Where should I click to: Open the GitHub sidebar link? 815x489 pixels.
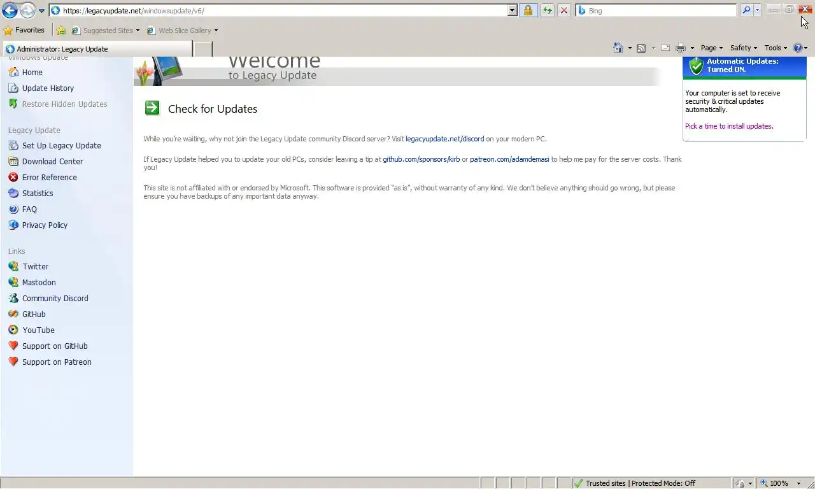coord(34,314)
